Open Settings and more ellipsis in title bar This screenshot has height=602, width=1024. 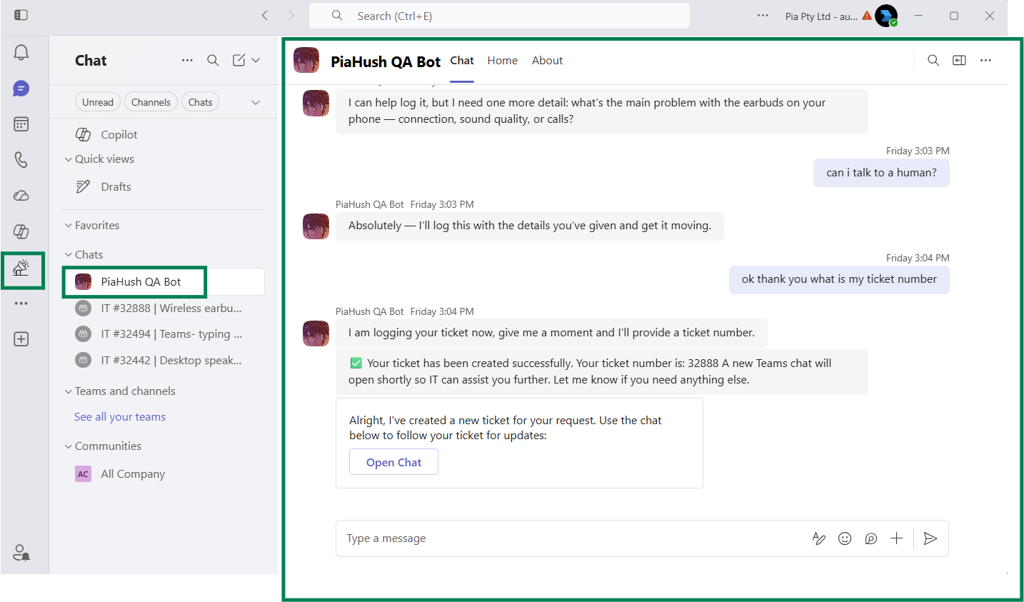pos(763,15)
